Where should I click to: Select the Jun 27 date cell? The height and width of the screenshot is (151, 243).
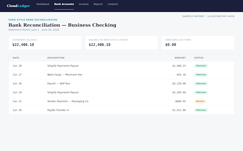[x=17, y=75]
